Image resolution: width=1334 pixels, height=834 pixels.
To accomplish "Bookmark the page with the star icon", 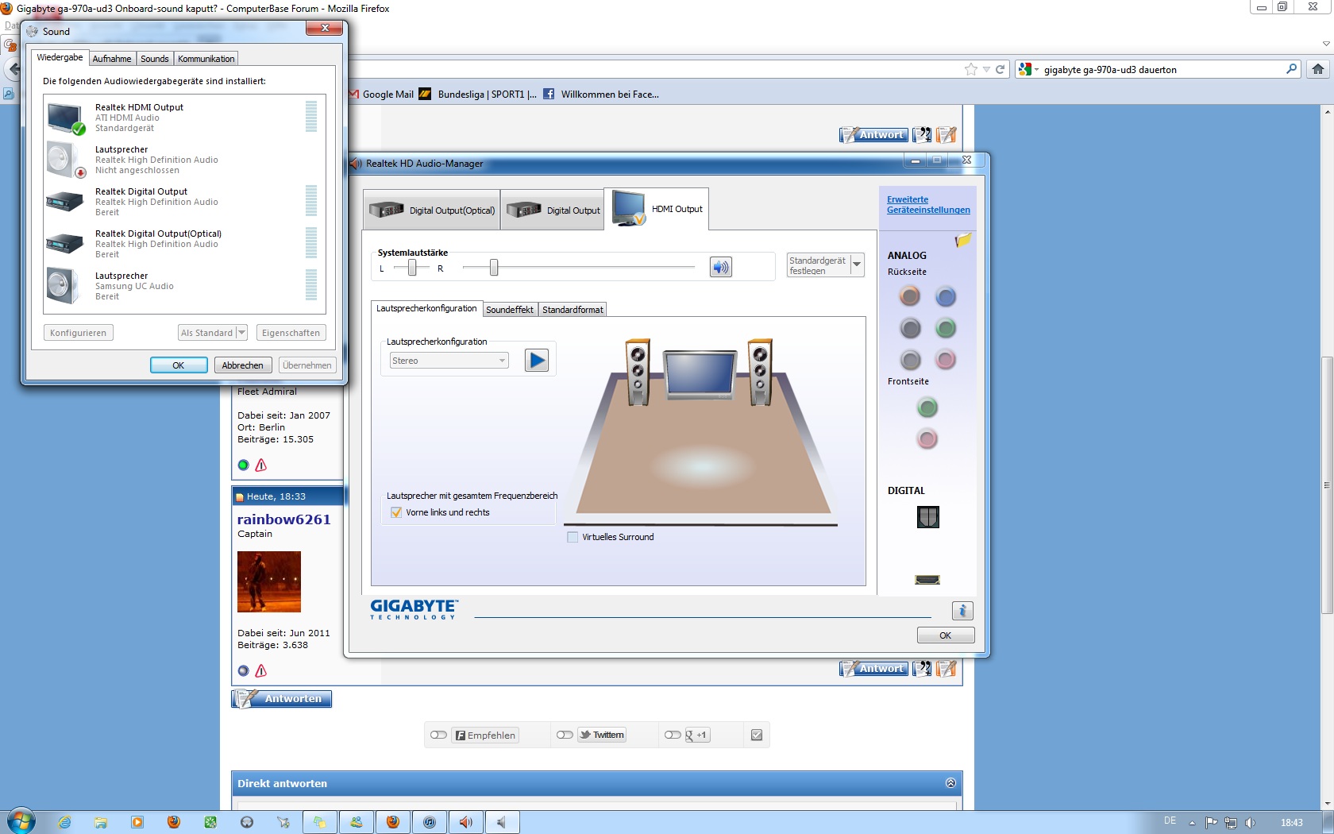I will (x=970, y=69).
